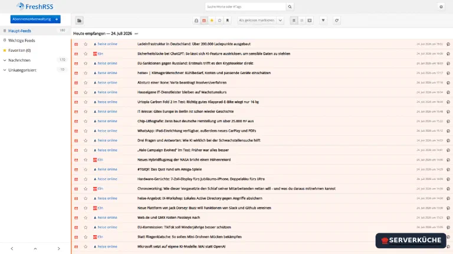
Task: Expand the Nachrichten category chevron
Action: (5, 60)
